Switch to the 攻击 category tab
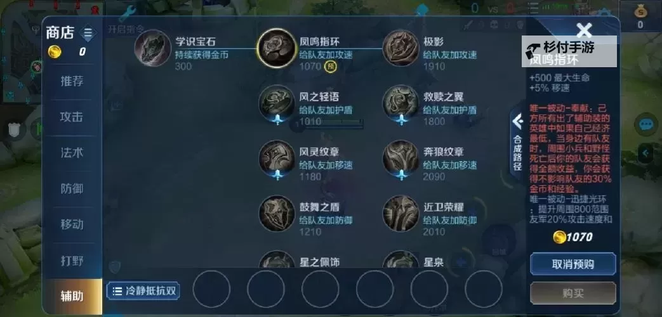Screen dimensions: 662x317 pyautogui.click(x=71, y=117)
